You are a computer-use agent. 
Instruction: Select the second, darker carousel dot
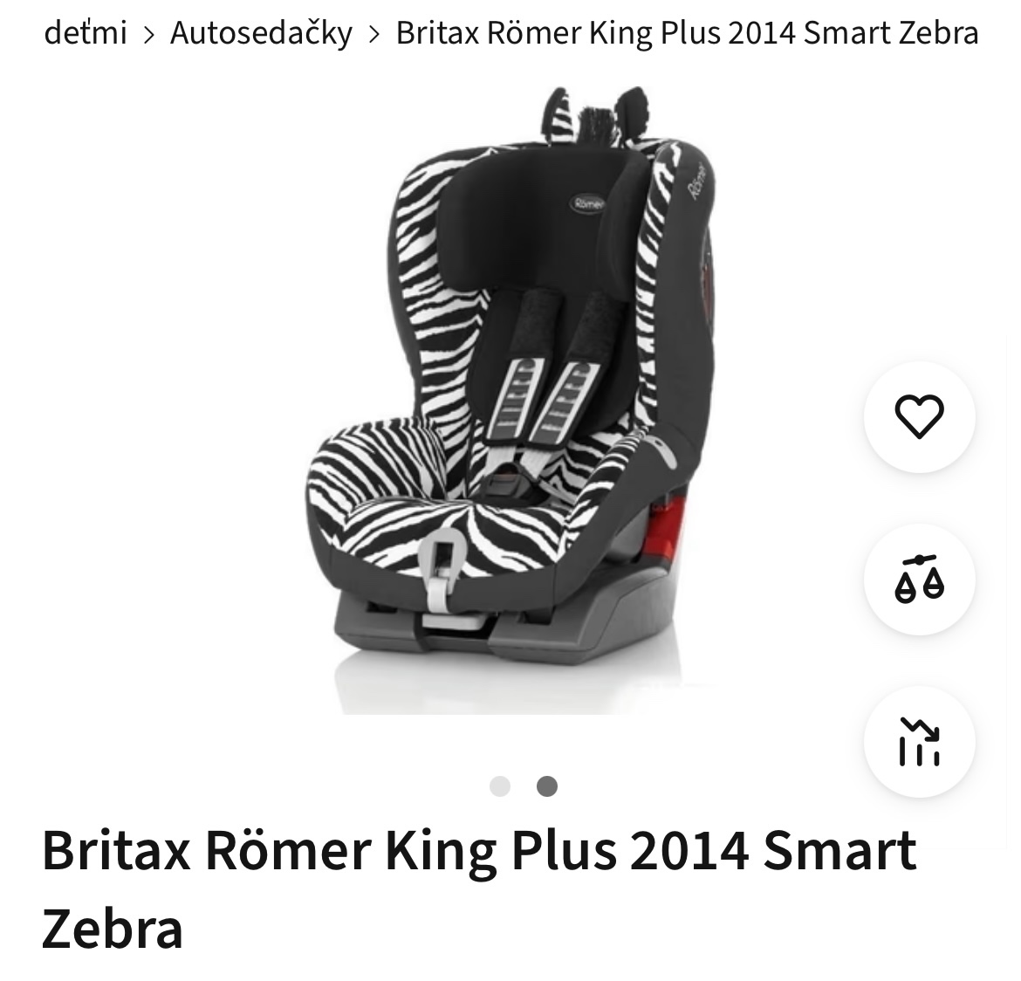point(547,786)
